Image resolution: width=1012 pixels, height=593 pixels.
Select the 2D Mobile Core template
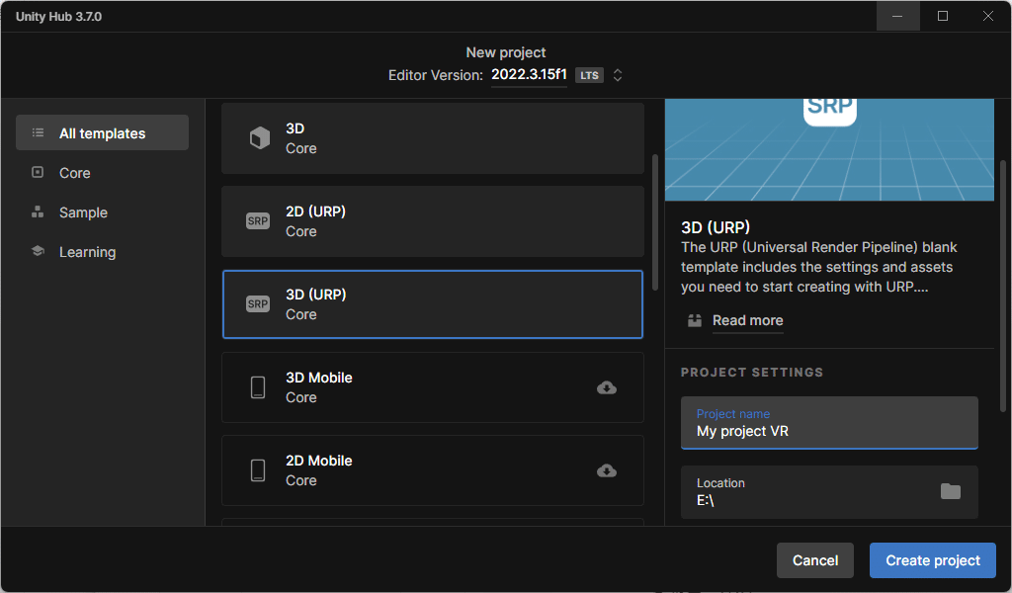[x=415, y=470]
